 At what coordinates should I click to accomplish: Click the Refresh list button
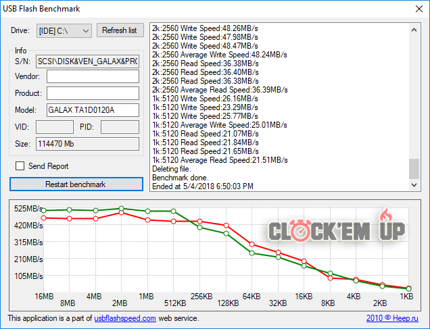pos(120,30)
